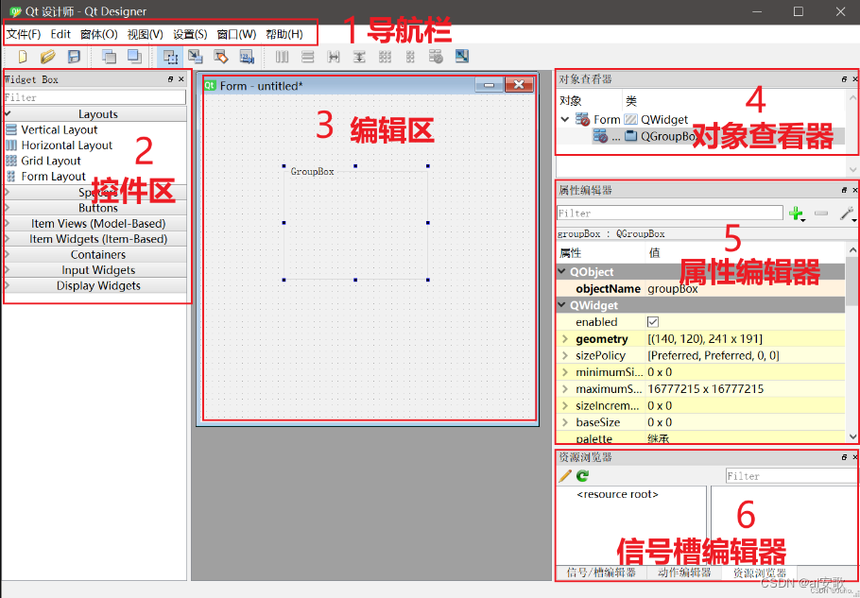
Task: Expand the Buttons category
Action: (x=95, y=208)
